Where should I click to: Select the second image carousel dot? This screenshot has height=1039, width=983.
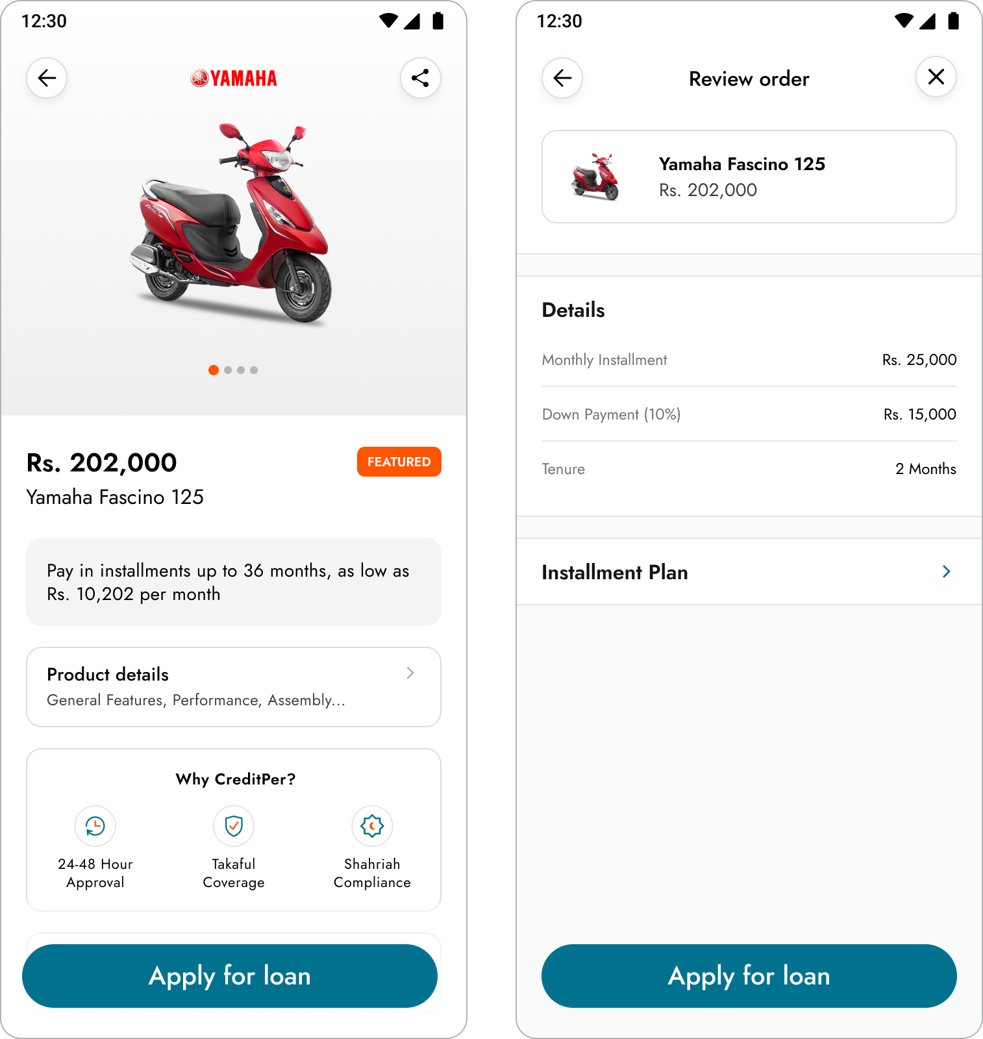point(227,370)
